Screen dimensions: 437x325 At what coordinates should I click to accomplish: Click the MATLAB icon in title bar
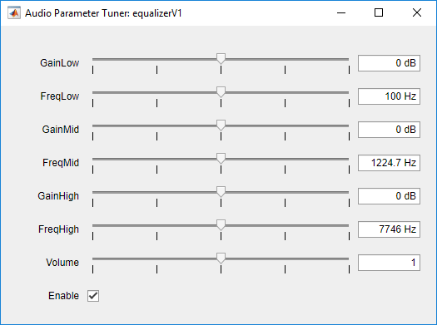click(x=14, y=13)
